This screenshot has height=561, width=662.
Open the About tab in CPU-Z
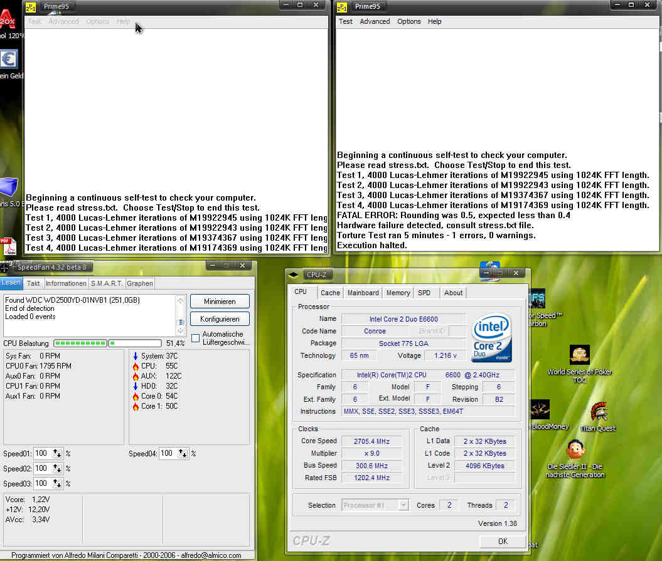453,293
